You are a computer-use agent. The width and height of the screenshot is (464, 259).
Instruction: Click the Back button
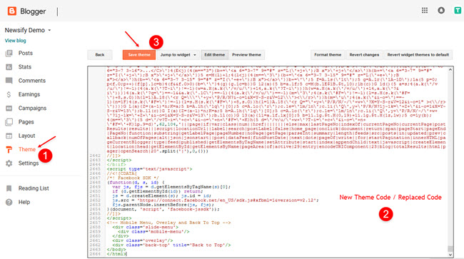tap(100, 55)
